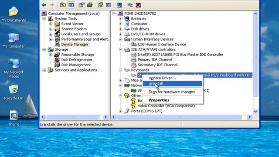Click the Ports (COM & LPT) icon
The width and height of the screenshot is (279, 157).
pos(127,111)
